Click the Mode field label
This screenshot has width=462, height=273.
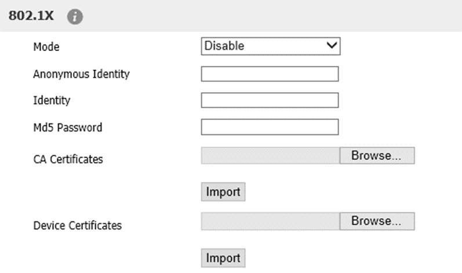[x=46, y=47]
